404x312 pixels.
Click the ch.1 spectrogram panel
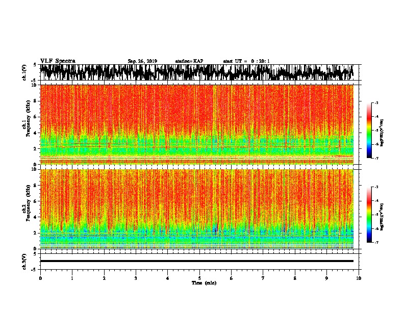(x=197, y=124)
